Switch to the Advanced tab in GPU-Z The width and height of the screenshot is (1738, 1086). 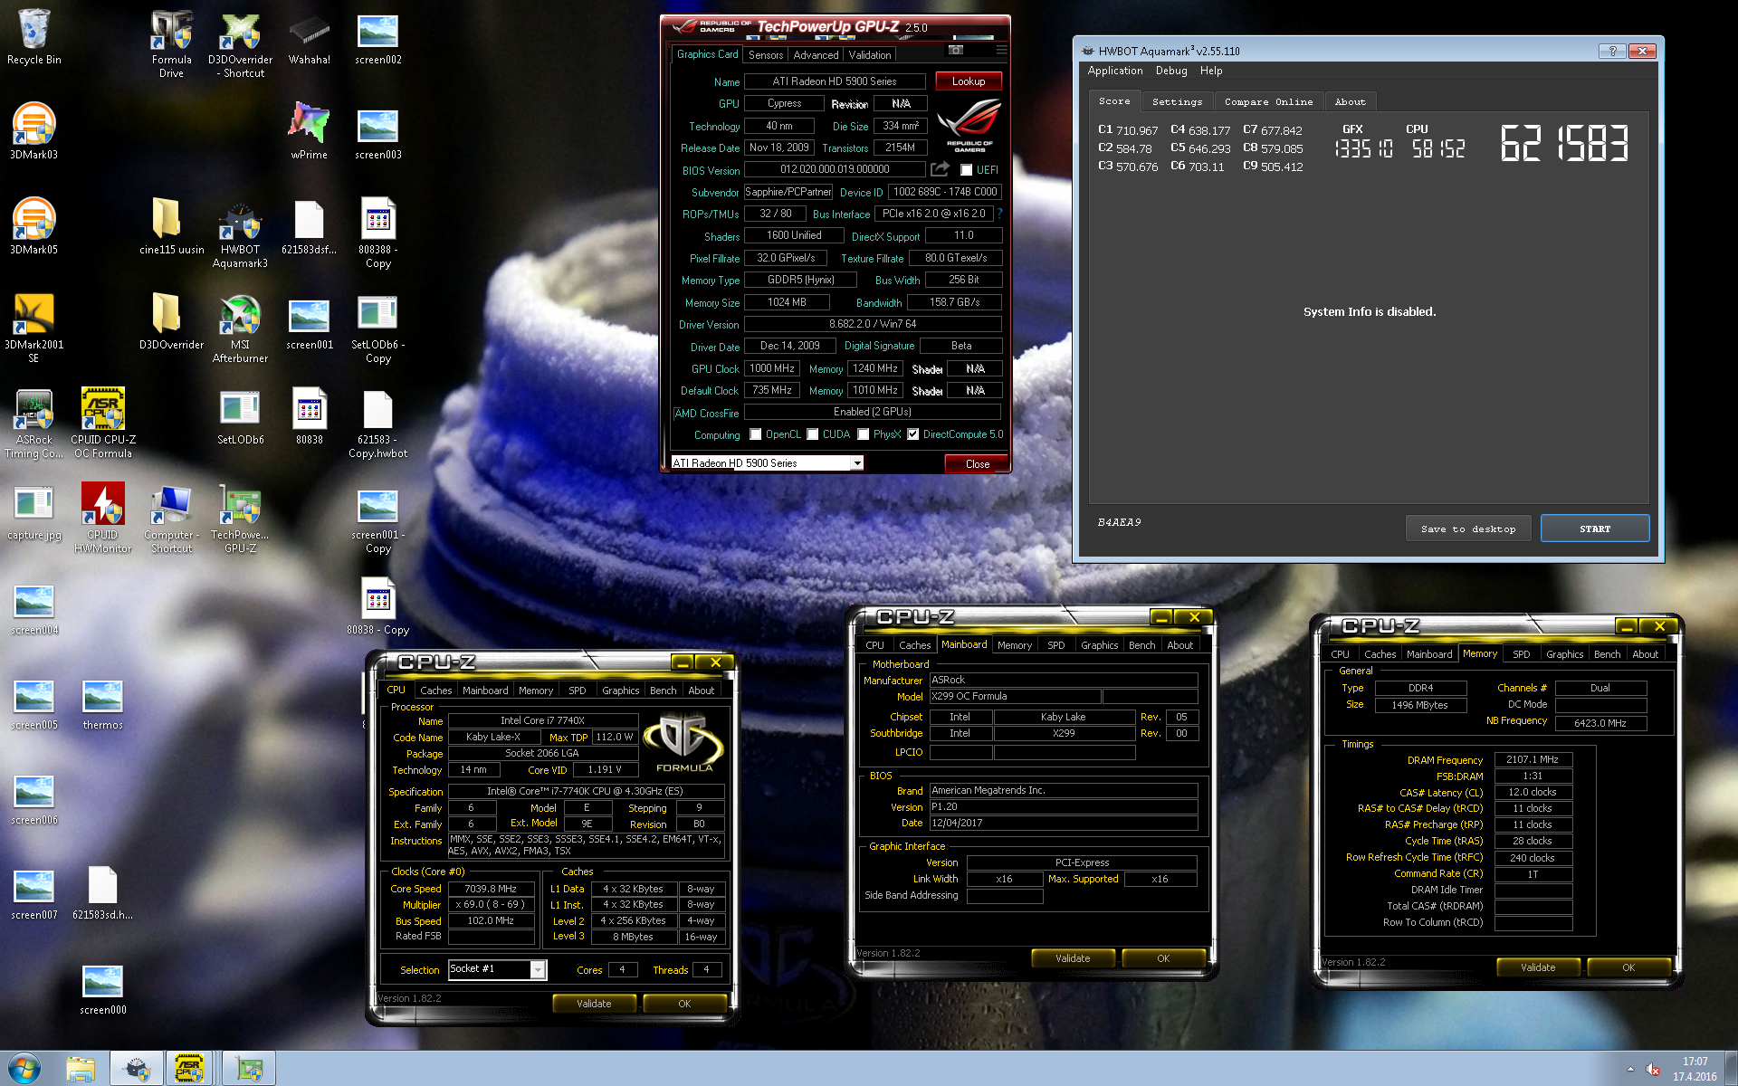coord(816,55)
